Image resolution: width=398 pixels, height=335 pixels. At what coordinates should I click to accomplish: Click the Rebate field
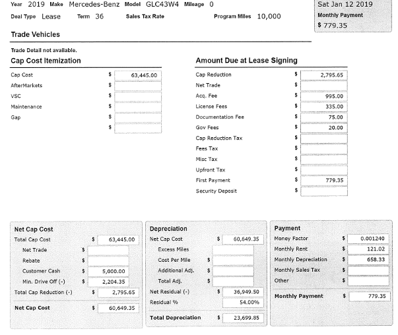pos(108,260)
